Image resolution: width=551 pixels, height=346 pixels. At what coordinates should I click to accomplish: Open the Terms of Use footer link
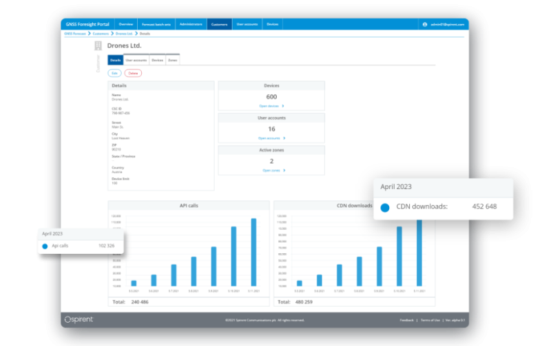coord(430,320)
